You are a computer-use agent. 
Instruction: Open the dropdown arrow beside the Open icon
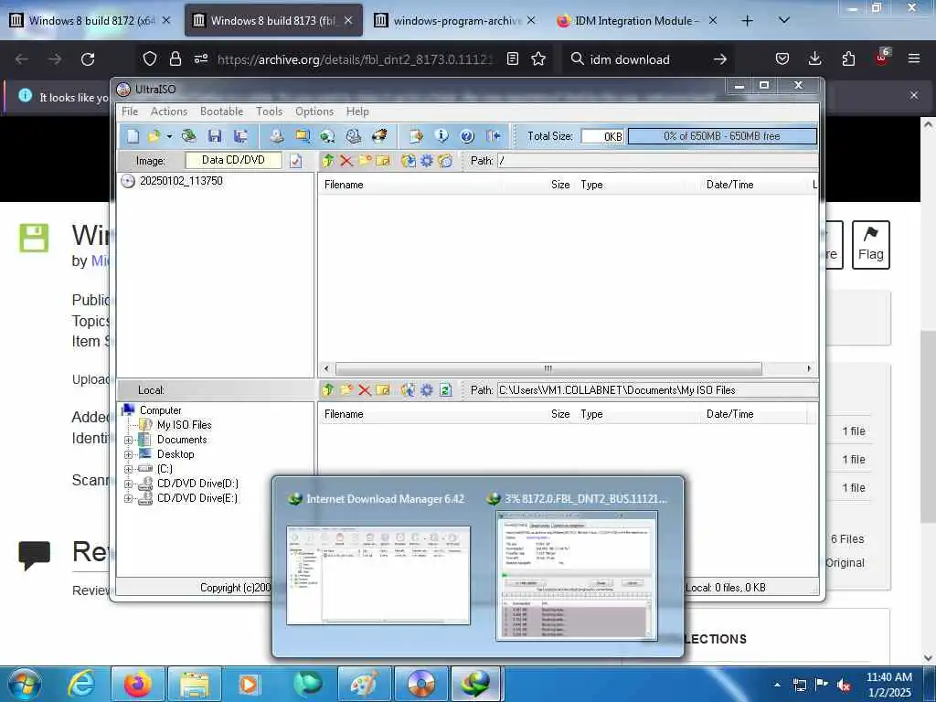(x=169, y=137)
